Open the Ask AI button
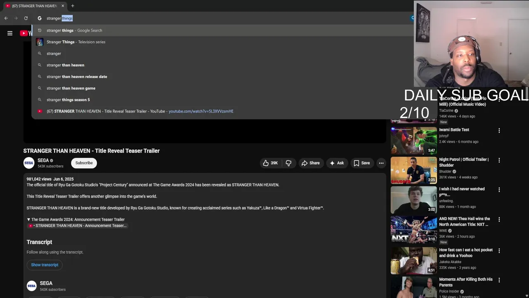Screen dimensions: 529x298 coord(336,163)
